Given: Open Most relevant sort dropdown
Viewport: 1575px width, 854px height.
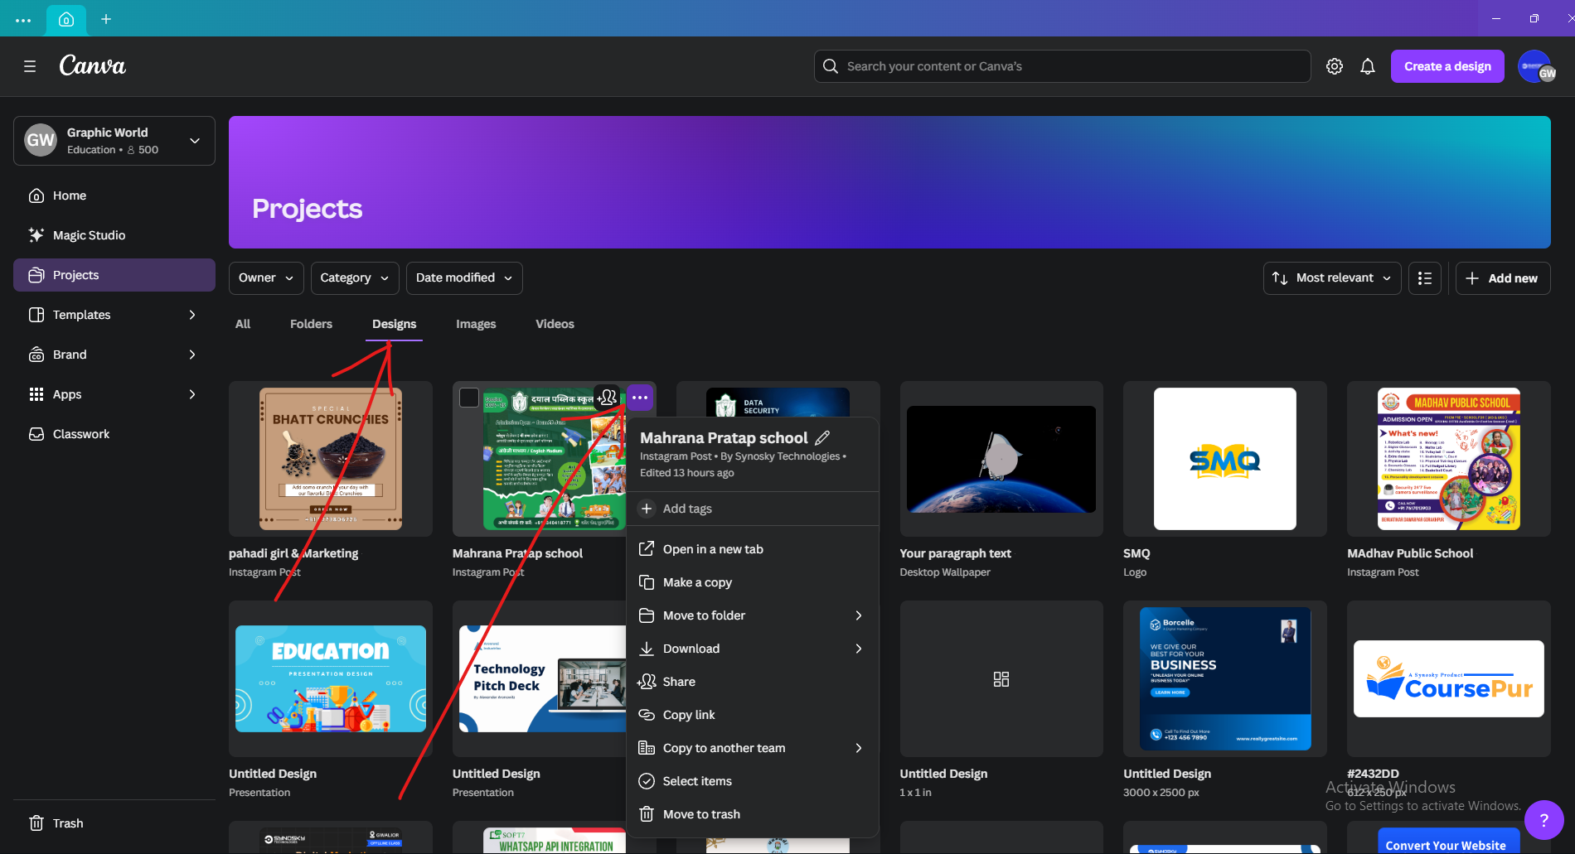Looking at the screenshot, I should click(x=1332, y=278).
